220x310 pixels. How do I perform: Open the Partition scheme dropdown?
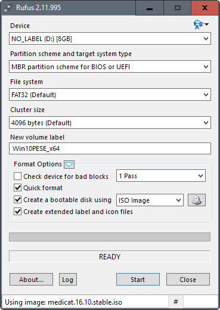click(x=110, y=67)
